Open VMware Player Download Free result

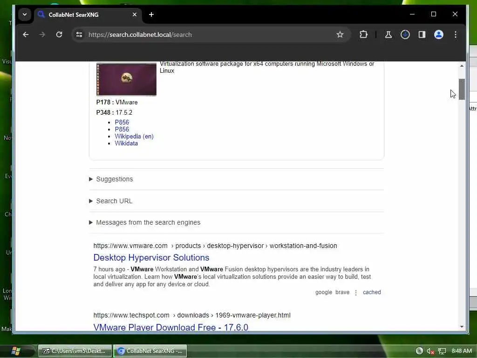tap(170, 327)
